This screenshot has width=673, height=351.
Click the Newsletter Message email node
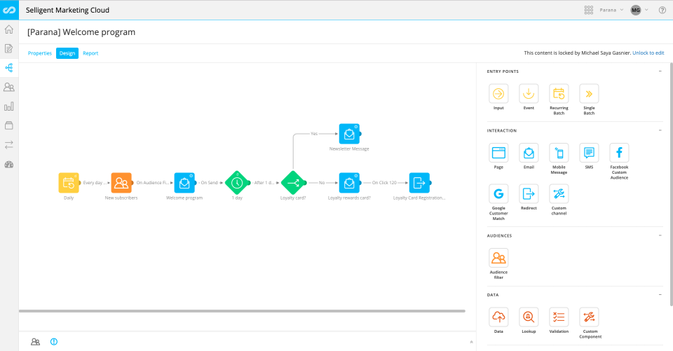click(349, 134)
